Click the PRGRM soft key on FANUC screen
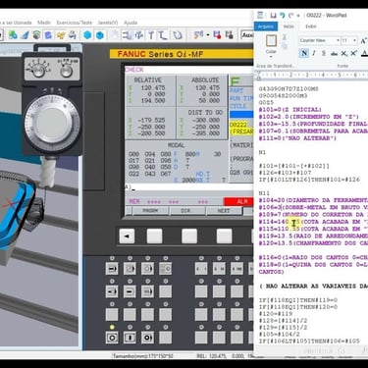Screen dimensions: 368x368 point(150,211)
